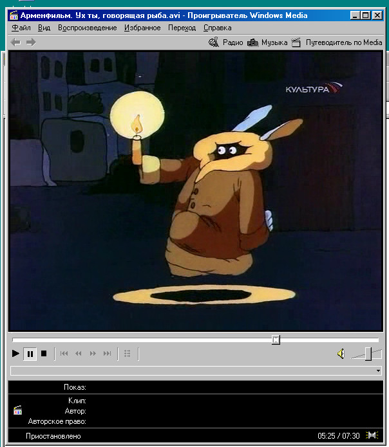The image size is (389, 447).
Task: Click the Показ: label
Action: [x=75, y=387]
